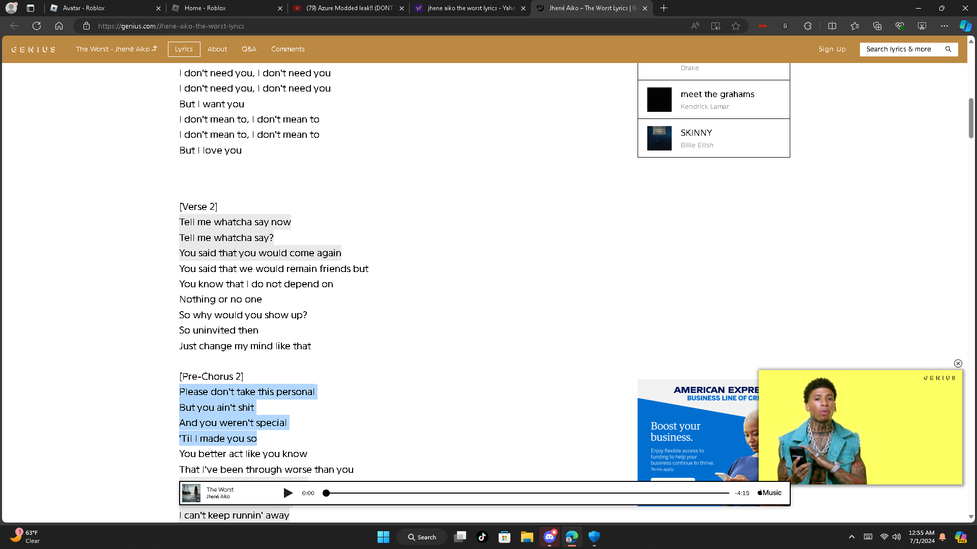Open the tab actions menu icon
Viewport: 977px width, 549px height.
31,8
